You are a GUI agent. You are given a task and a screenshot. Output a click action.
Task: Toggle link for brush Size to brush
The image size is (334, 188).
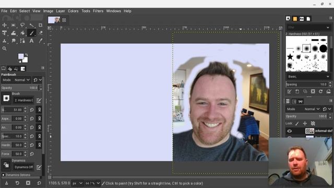pyautogui.click(x=40, y=110)
